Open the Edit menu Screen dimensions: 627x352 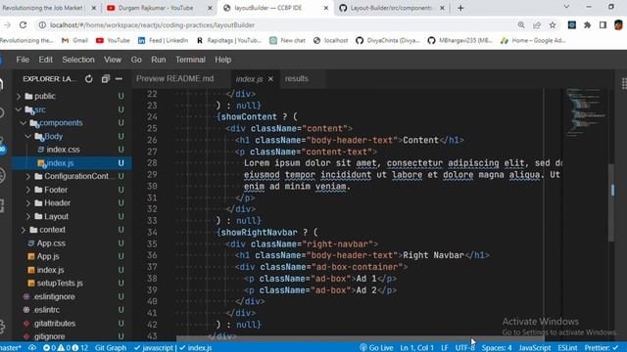[x=46, y=60]
